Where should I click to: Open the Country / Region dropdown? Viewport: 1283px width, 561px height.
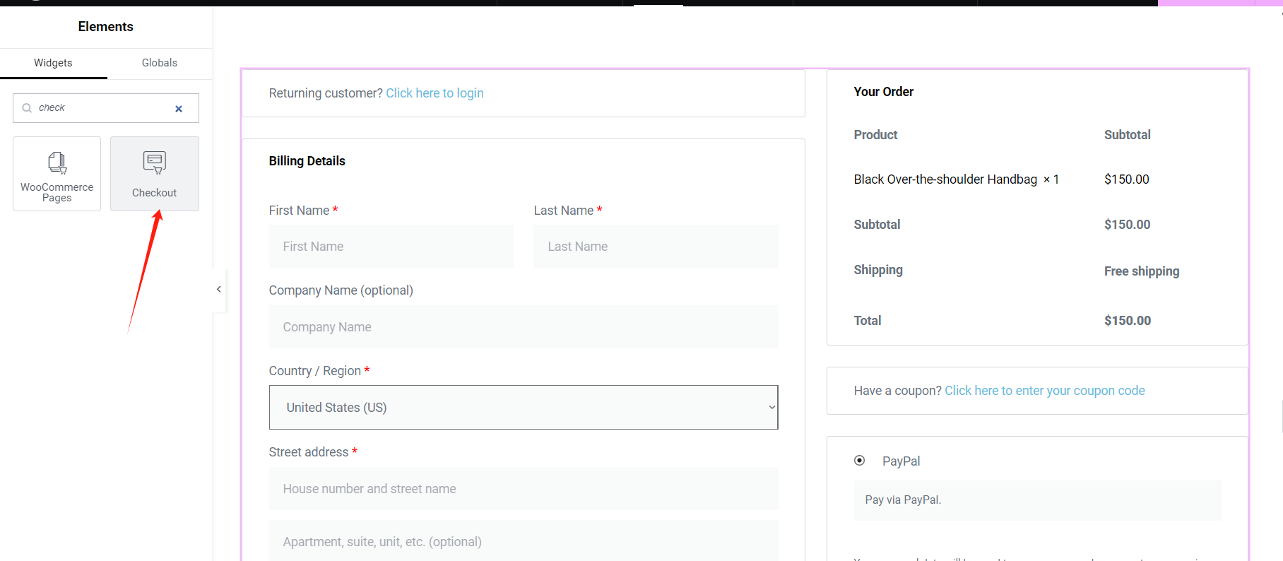(523, 407)
